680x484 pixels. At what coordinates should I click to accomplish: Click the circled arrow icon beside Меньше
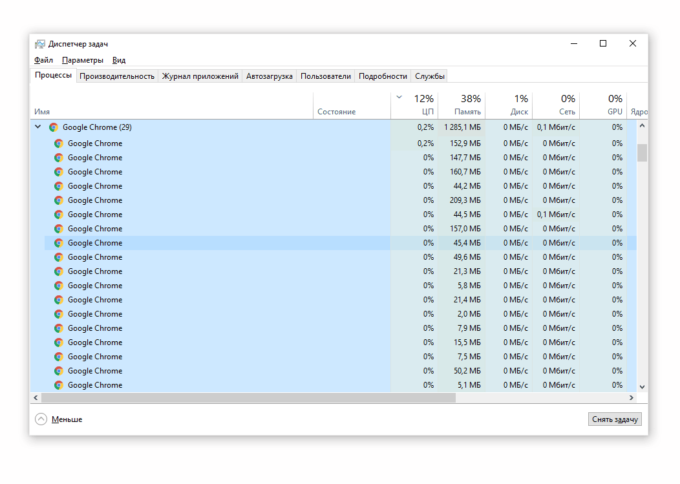coord(41,419)
